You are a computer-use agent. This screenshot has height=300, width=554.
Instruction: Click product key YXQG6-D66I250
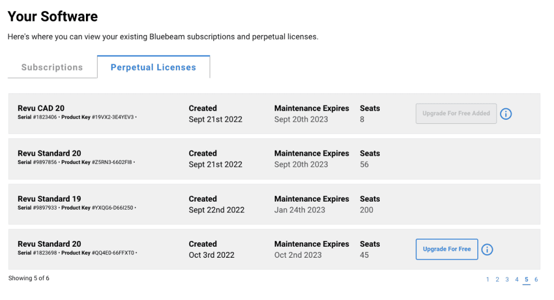(x=113, y=207)
